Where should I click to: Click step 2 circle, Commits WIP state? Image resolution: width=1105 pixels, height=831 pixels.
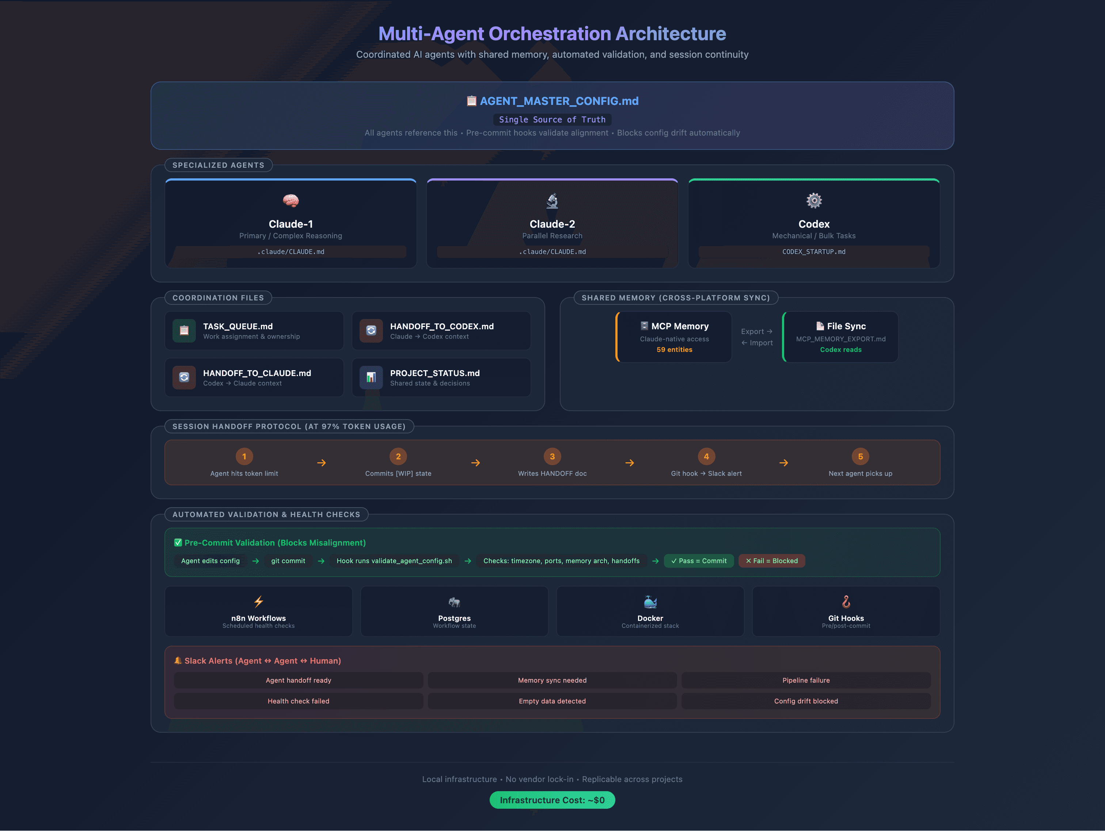398,456
